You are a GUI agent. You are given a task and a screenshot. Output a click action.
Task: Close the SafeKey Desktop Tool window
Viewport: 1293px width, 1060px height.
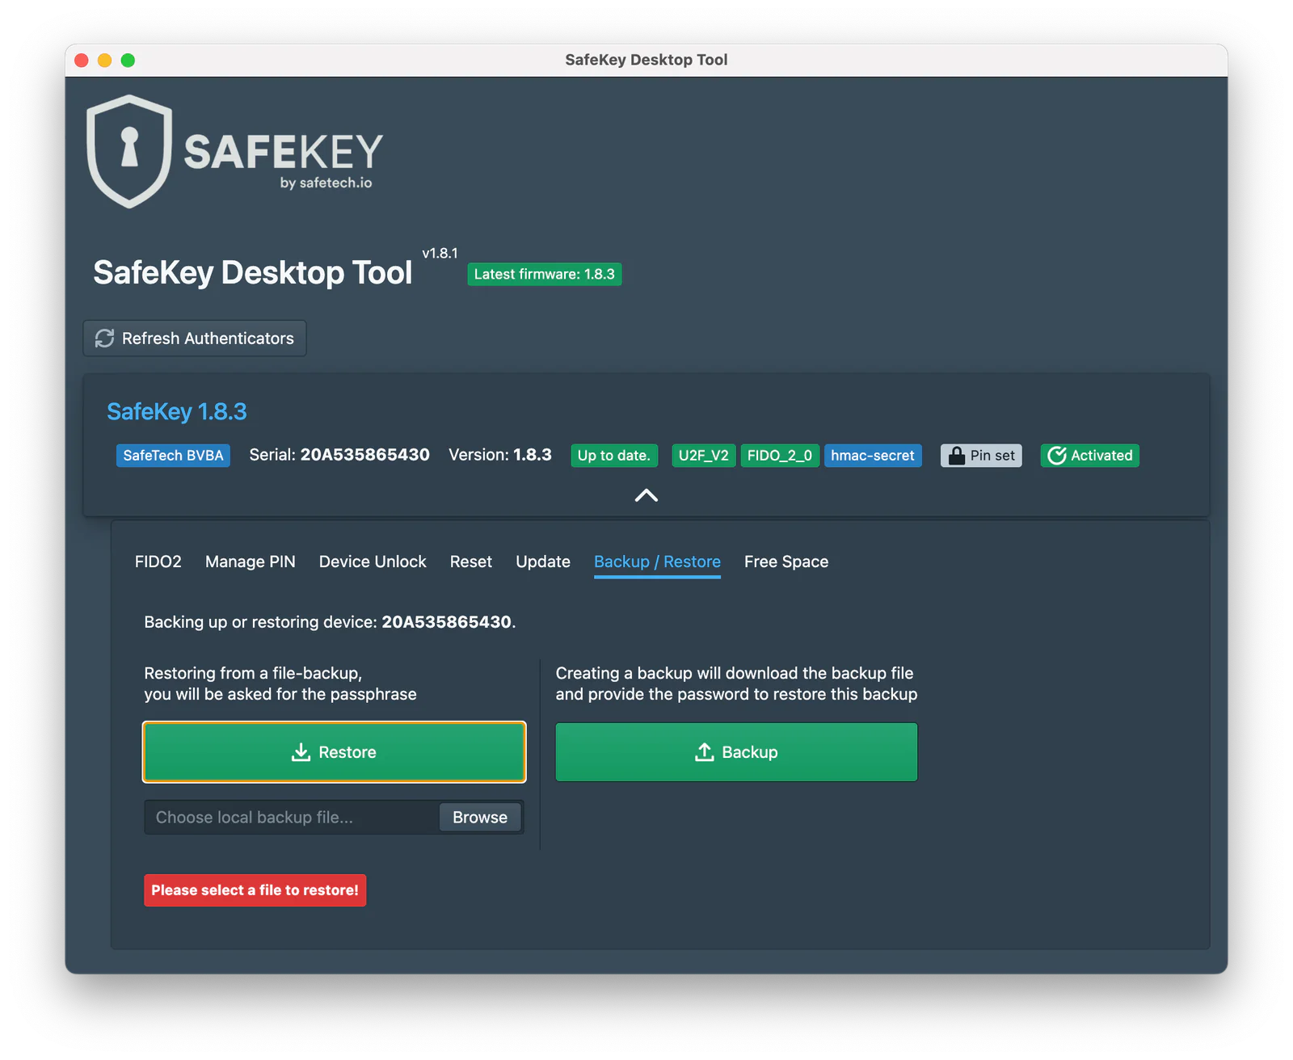pyautogui.click(x=82, y=60)
